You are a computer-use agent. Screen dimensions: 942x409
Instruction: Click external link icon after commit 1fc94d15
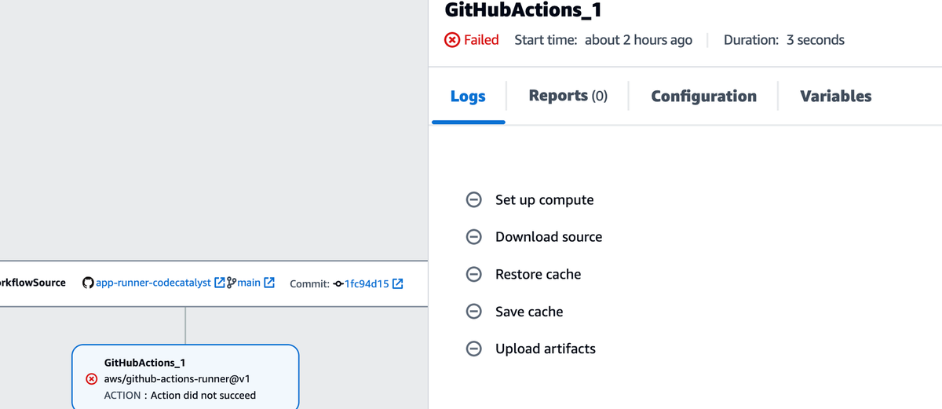(x=397, y=283)
